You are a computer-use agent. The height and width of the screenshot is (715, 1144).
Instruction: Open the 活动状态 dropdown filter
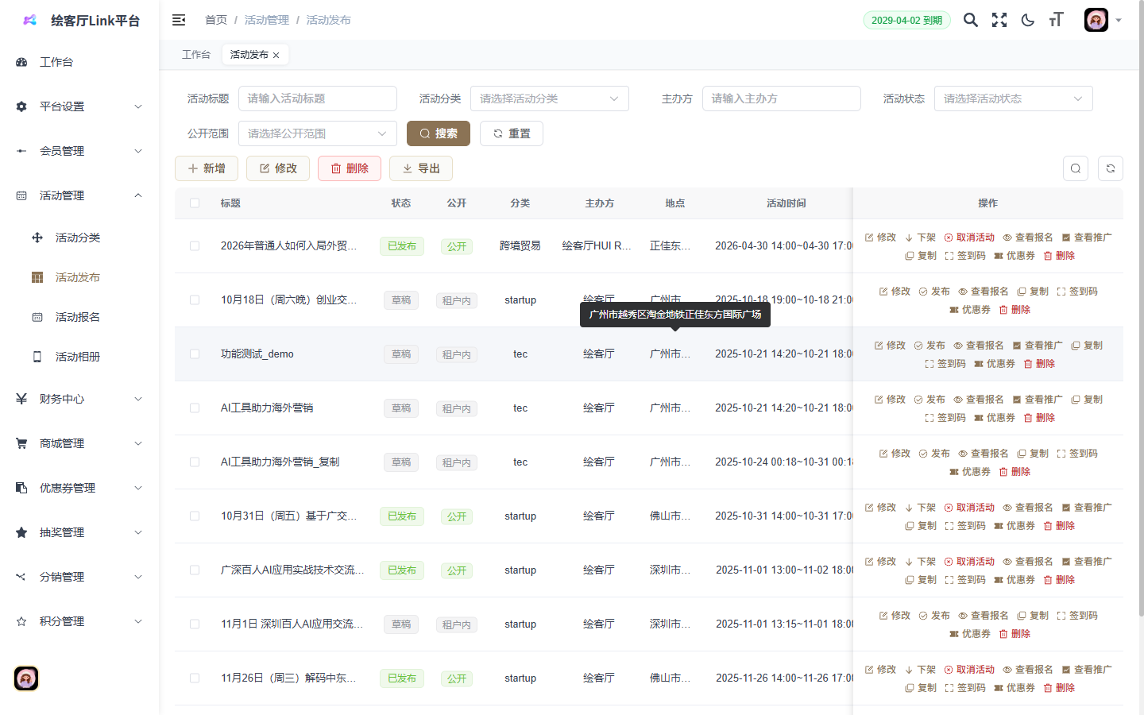click(1013, 99)
